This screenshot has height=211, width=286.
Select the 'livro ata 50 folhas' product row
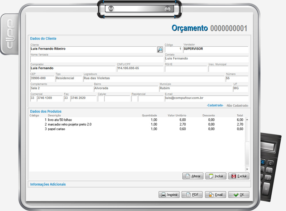pos(107,120)
